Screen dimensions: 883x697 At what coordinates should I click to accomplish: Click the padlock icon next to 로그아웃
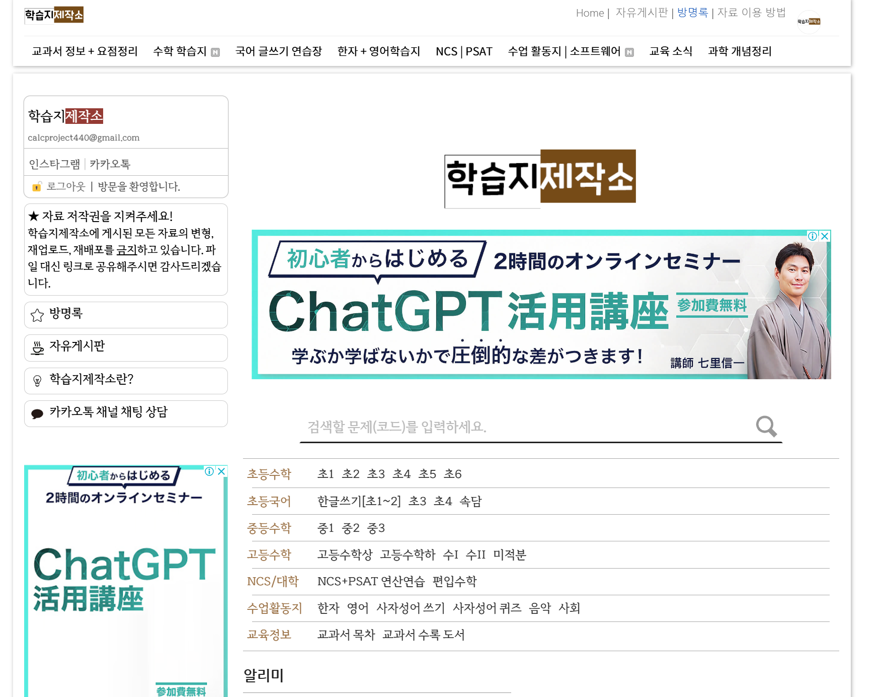(36, 187)
